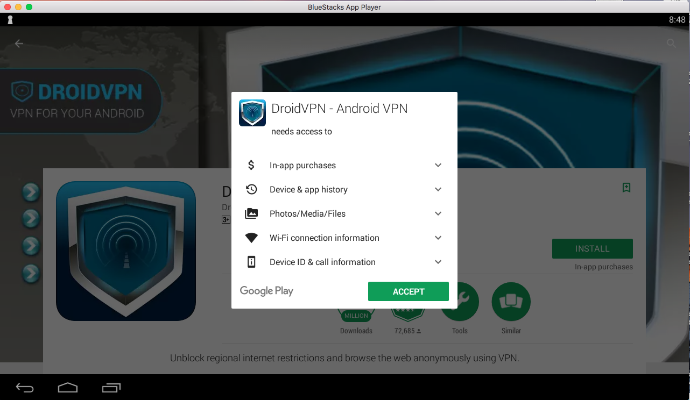
Task: Click the 72,685 ratings count
Action: [407, 331]
